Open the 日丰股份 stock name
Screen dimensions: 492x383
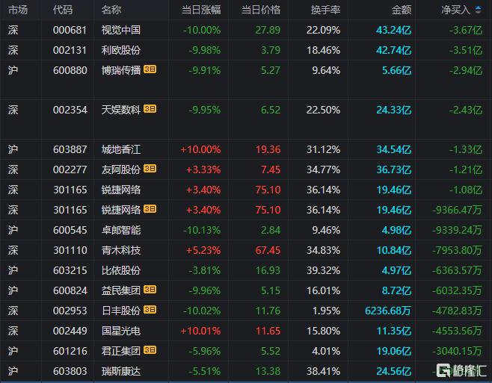pyautogui.click(x=121, y=311)
